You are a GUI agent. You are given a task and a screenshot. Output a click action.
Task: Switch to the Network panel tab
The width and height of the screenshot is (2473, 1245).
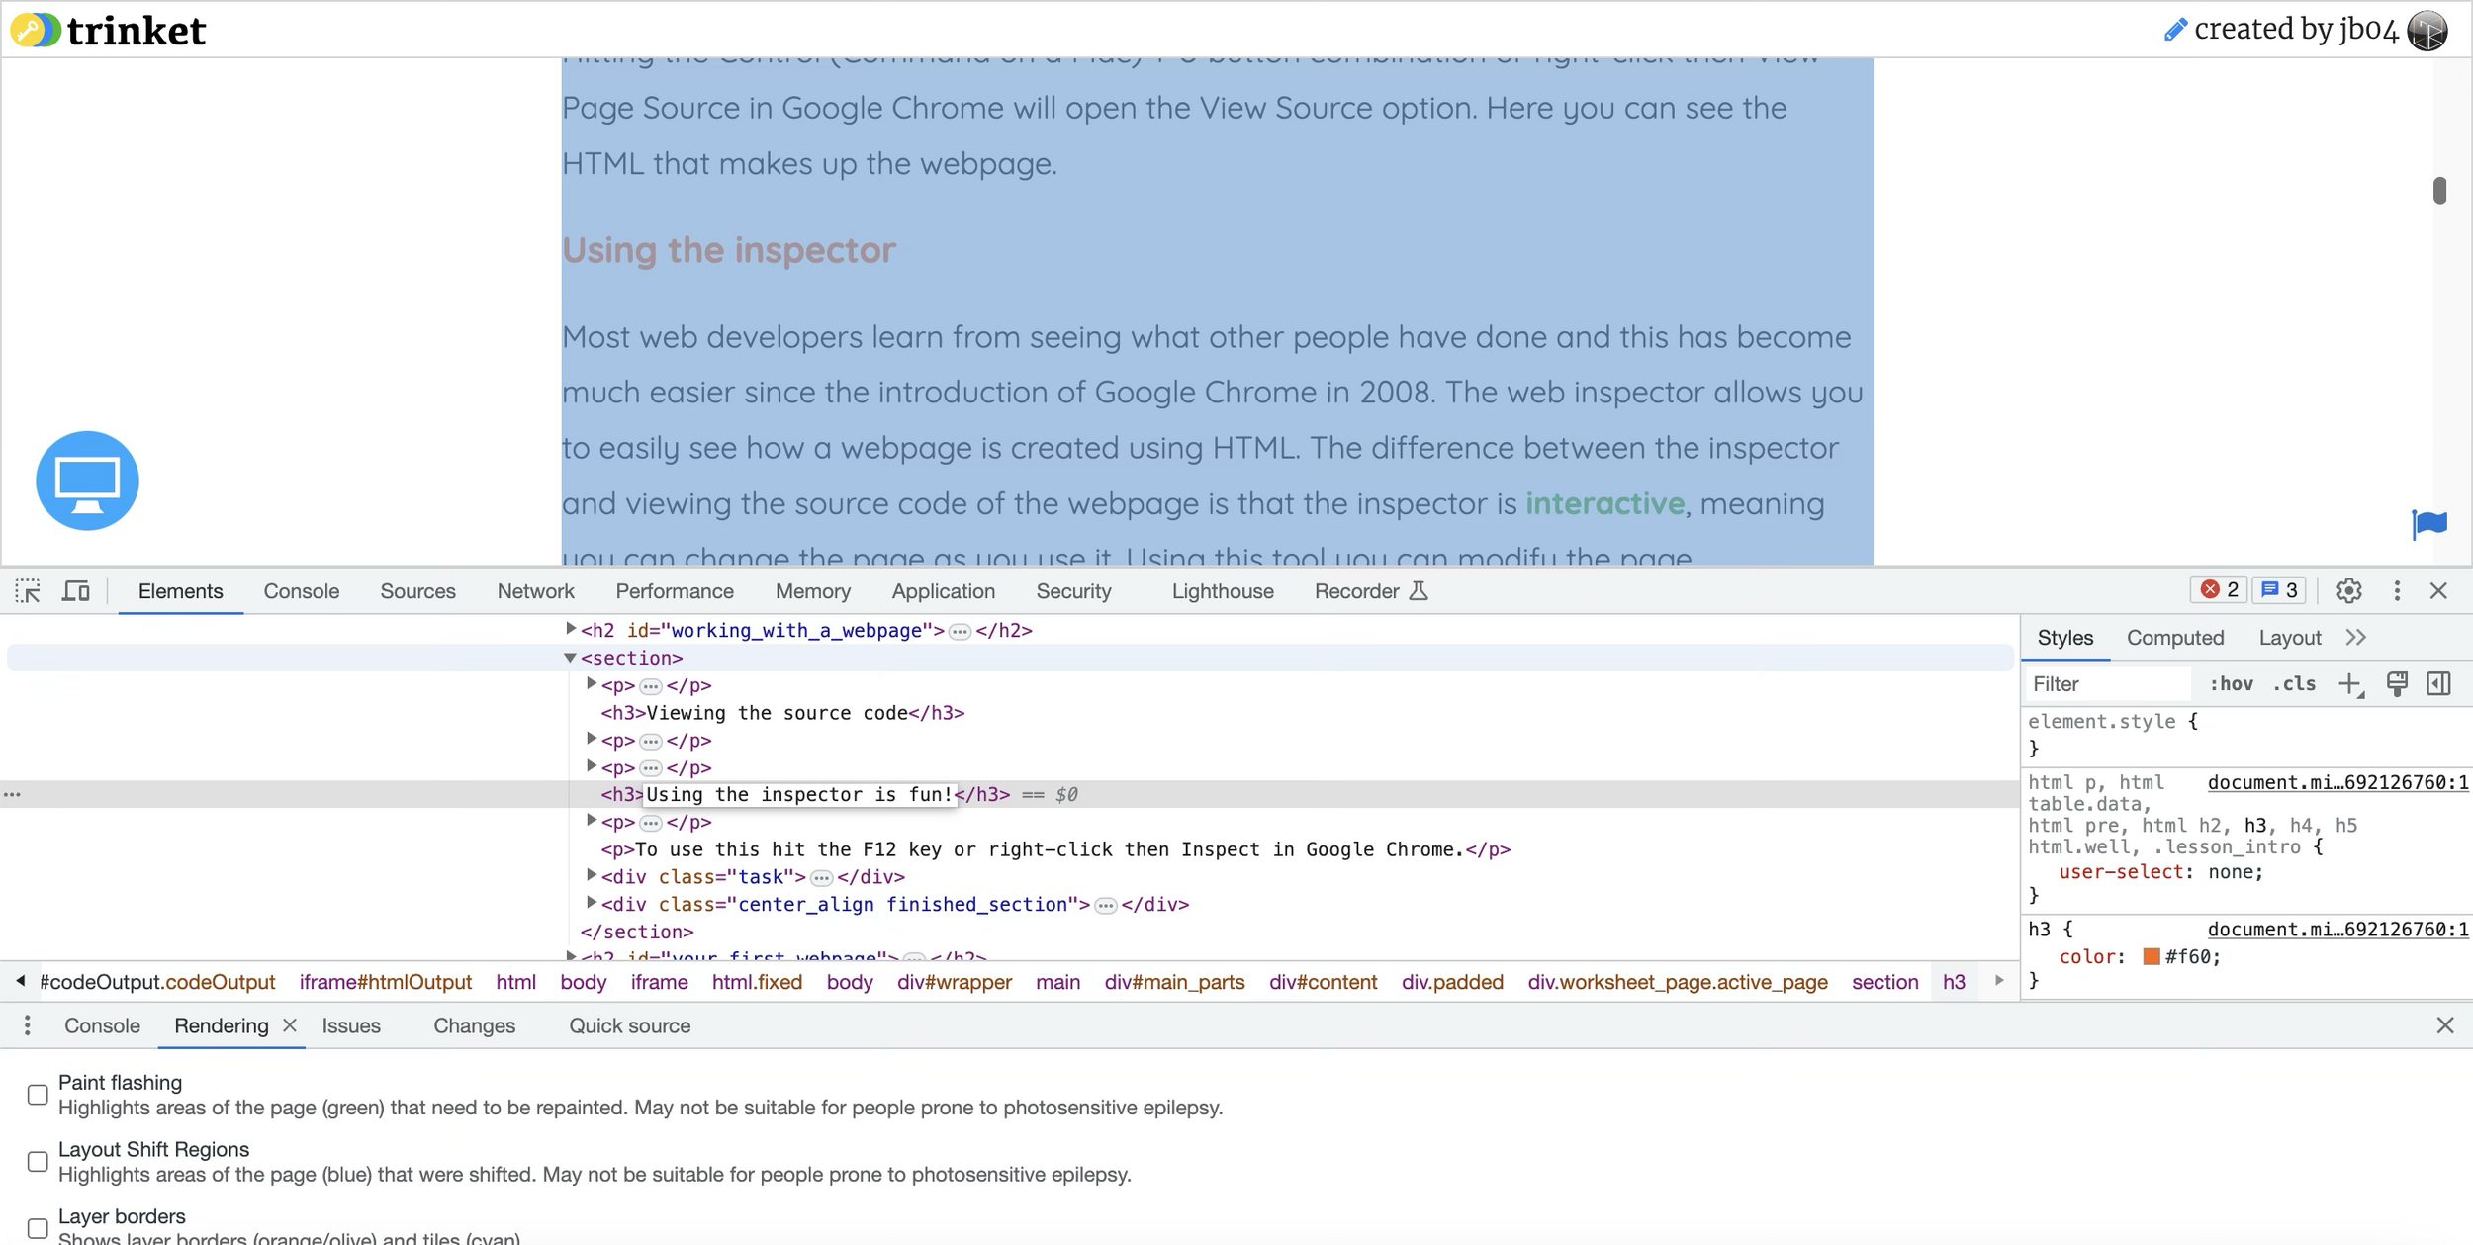[535, 591]
